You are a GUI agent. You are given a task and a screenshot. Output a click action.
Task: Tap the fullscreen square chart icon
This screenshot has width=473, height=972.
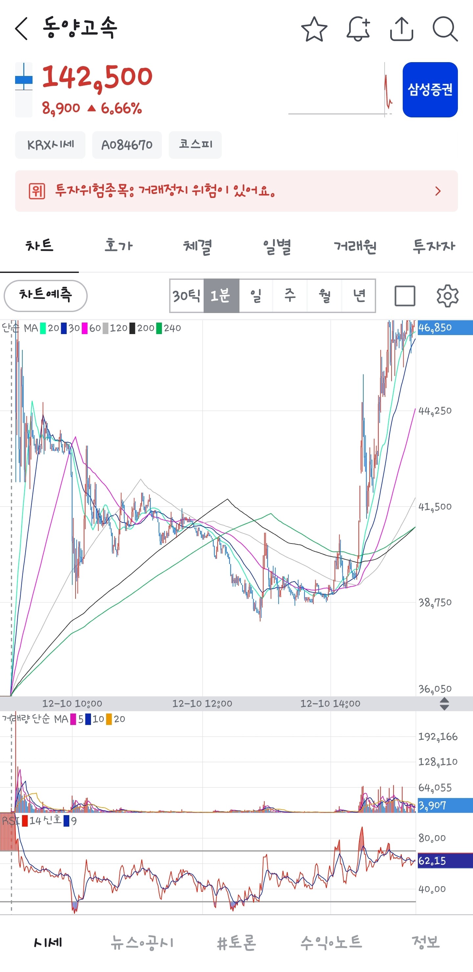(x=405, y=296)
